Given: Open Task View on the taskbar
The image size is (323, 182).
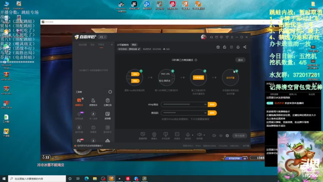Looking at the screenshot, I should pos(78,178).
